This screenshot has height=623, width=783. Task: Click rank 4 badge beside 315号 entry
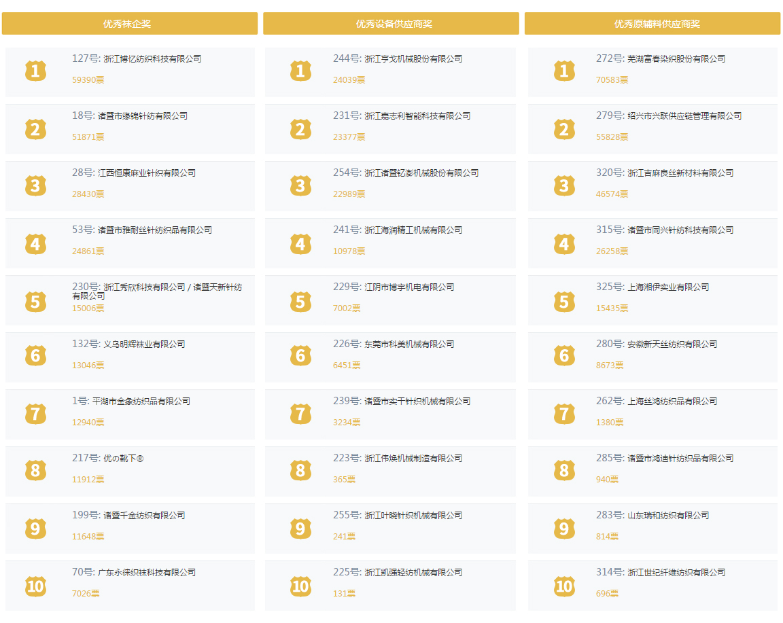564,244
